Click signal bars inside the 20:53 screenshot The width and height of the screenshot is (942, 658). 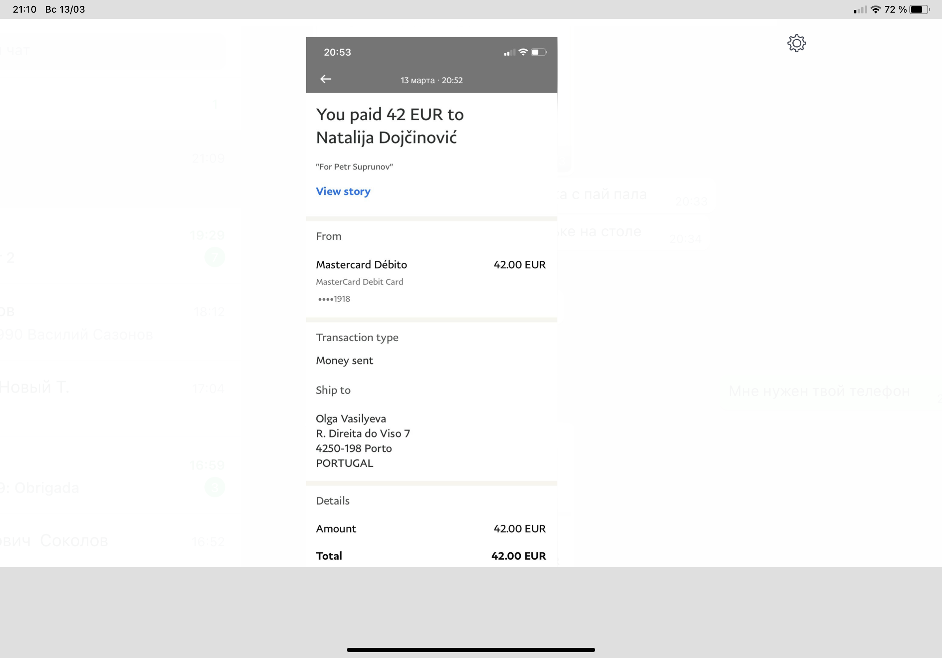point(509,52)
